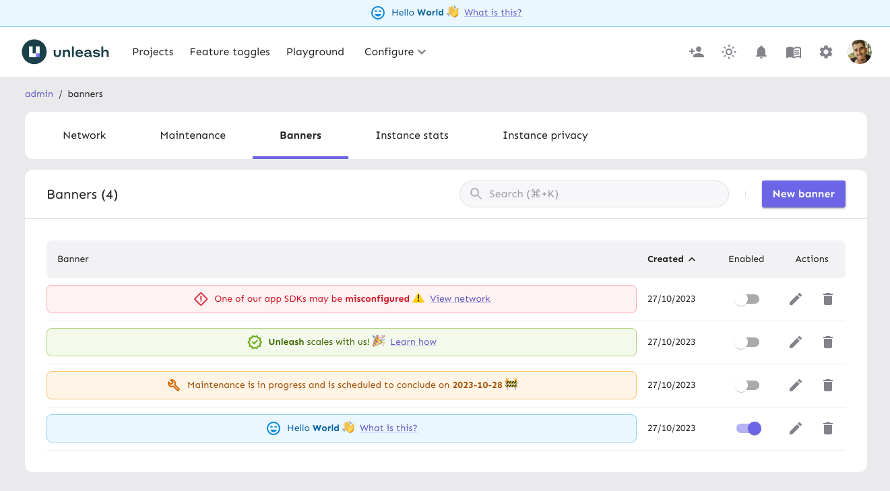This screenshot has width=890, height=491.
Task: Delete the Maintenance in progress banner
Action: [828, 385]
